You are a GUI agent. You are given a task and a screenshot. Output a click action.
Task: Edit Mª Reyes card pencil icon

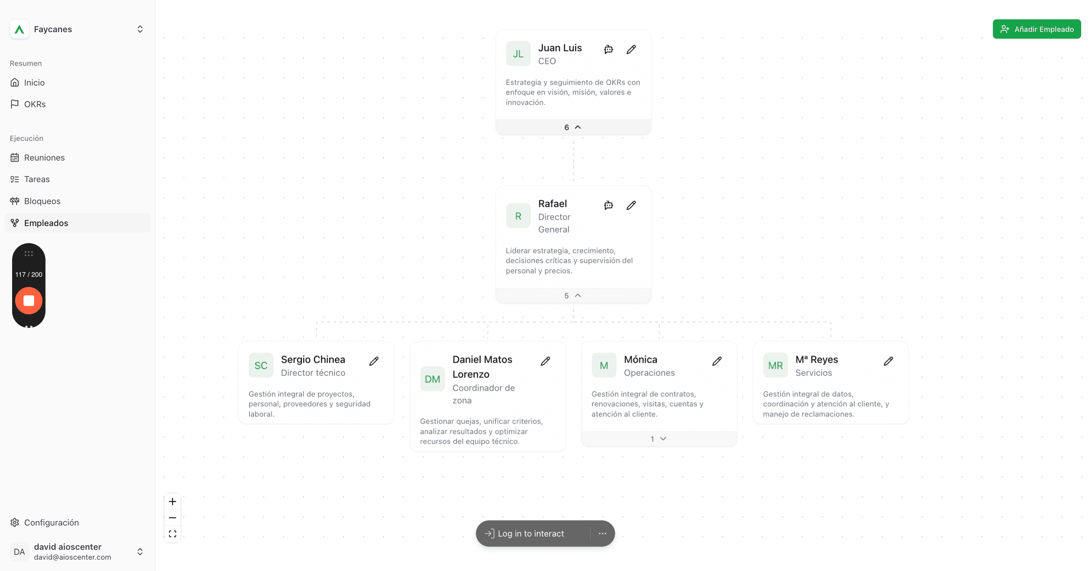pyautogui.click(x=888, y=361)
